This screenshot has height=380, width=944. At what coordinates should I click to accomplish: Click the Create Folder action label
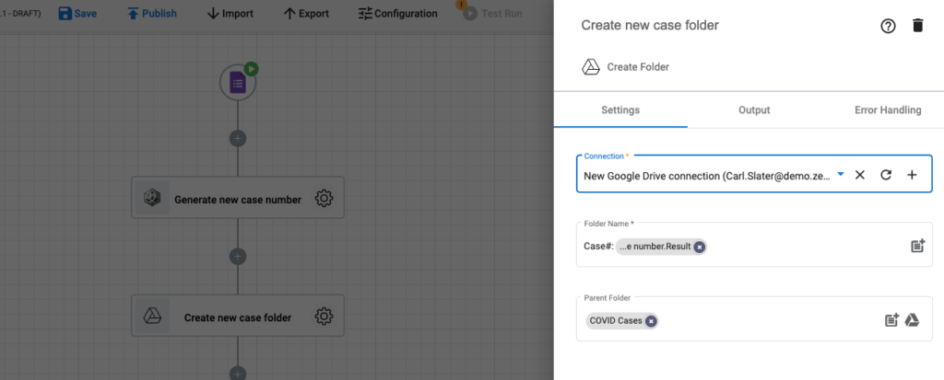click(638, 67)
